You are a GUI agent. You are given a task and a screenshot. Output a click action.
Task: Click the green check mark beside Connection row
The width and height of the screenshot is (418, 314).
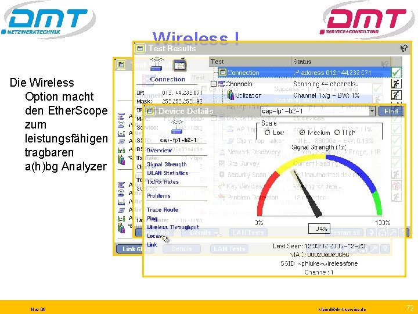[396, 72]
